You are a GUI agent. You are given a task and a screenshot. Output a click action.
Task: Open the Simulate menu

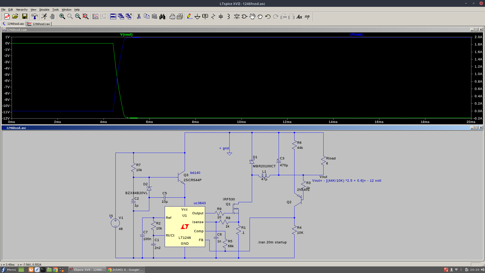tap(44, 10)
